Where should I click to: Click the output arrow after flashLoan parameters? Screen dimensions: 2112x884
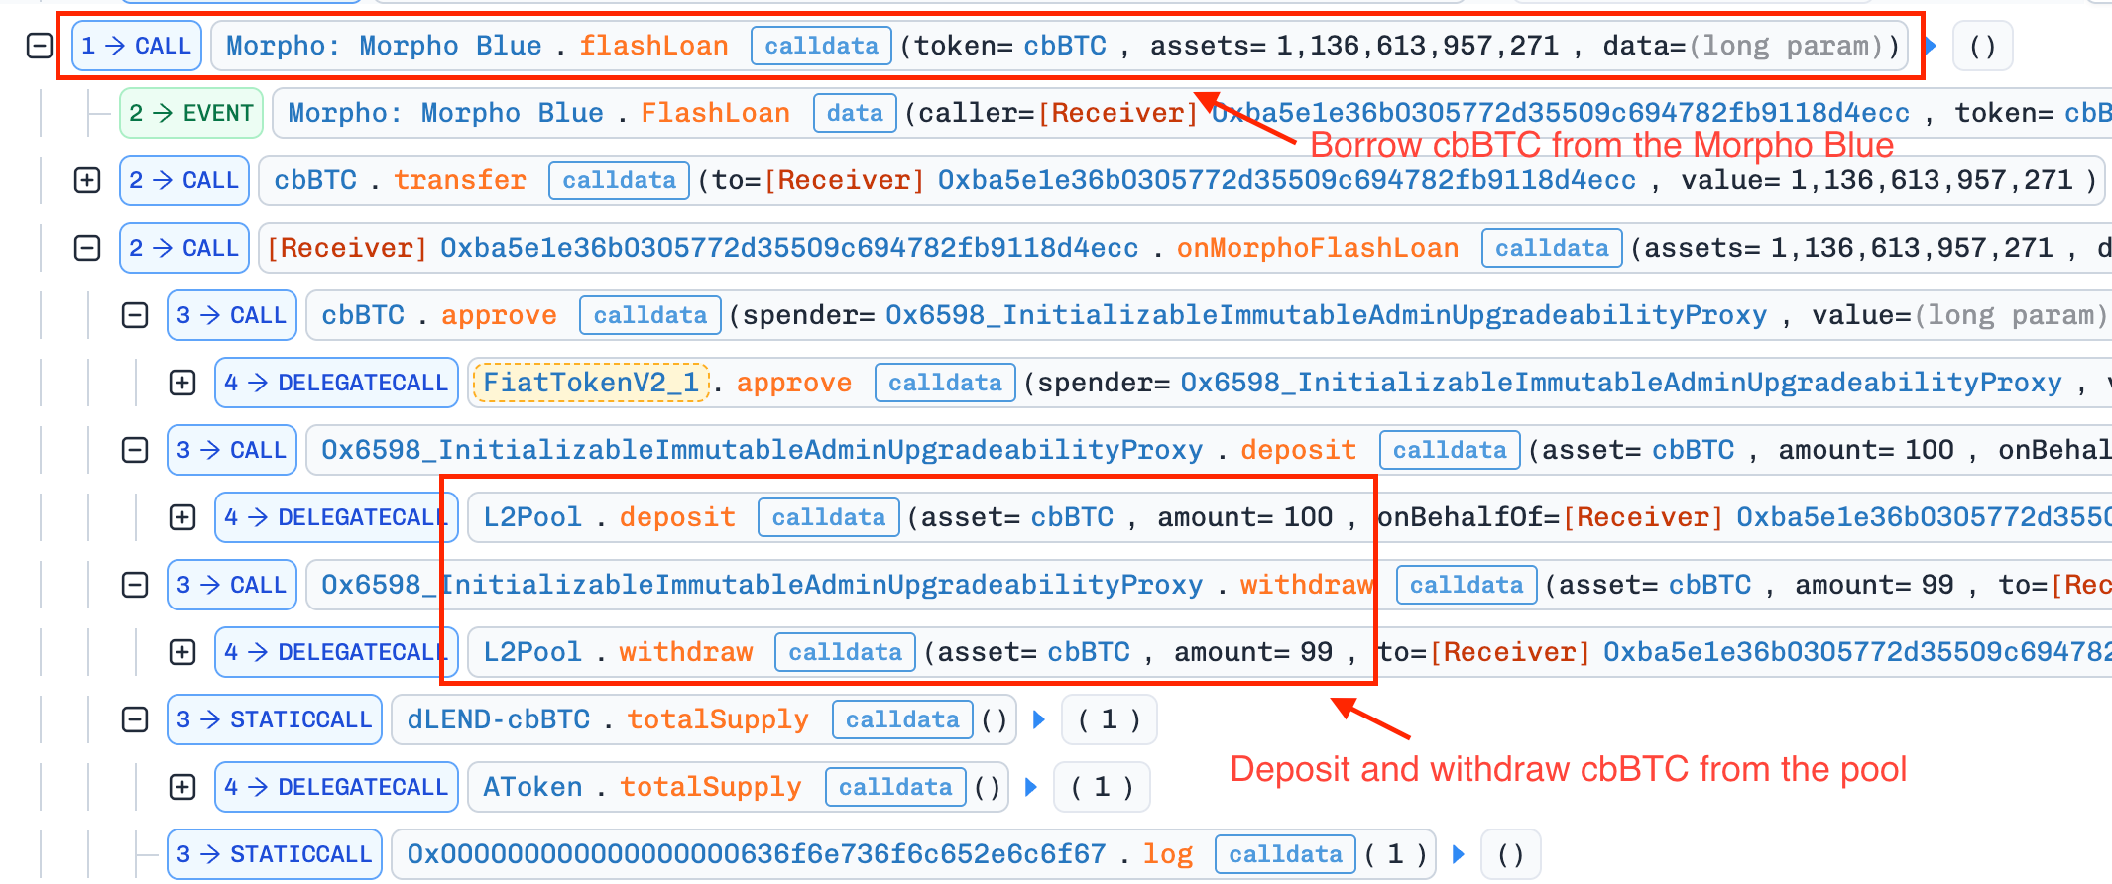click(1931, 46)
